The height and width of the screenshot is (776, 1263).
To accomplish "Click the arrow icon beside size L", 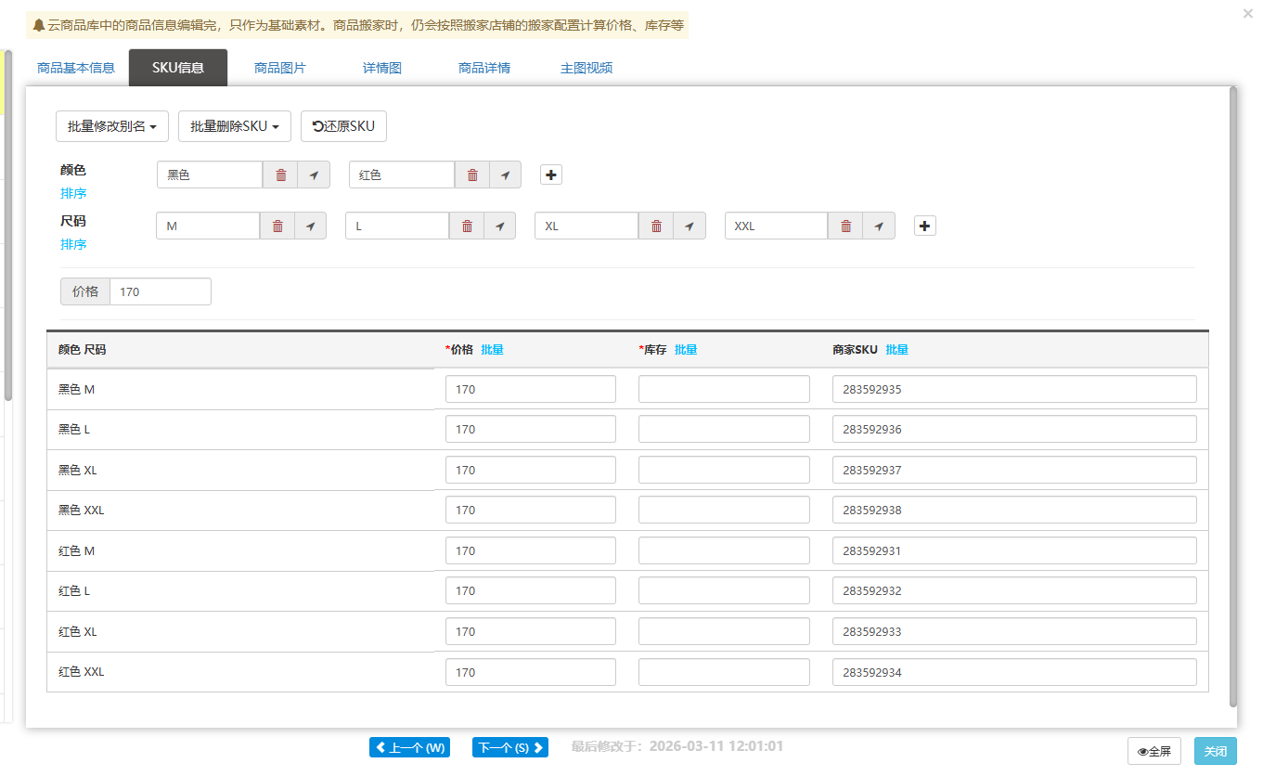I will point(499,226).
